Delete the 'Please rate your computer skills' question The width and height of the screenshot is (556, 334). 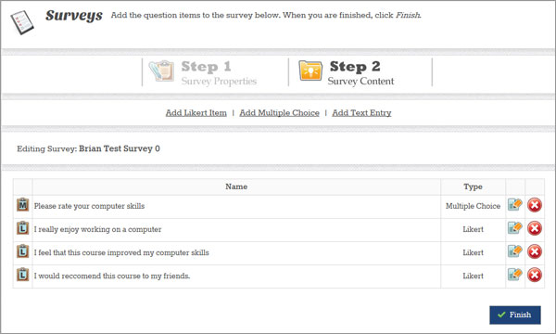(535, 205)
